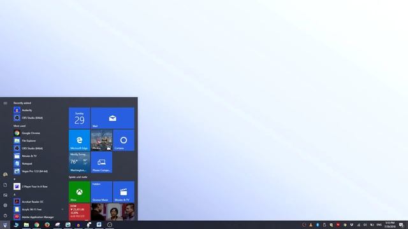
Task: Click the 'Spiele und mehr' group heading
Action: [x=78, y=177]
